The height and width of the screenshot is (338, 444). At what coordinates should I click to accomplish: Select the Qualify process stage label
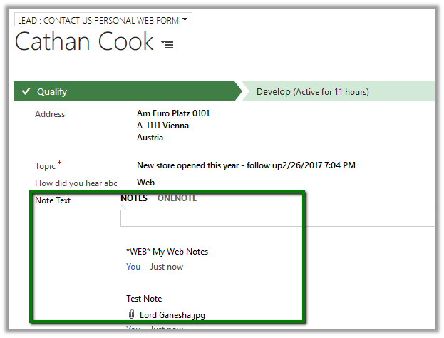[x=52, y=92]
